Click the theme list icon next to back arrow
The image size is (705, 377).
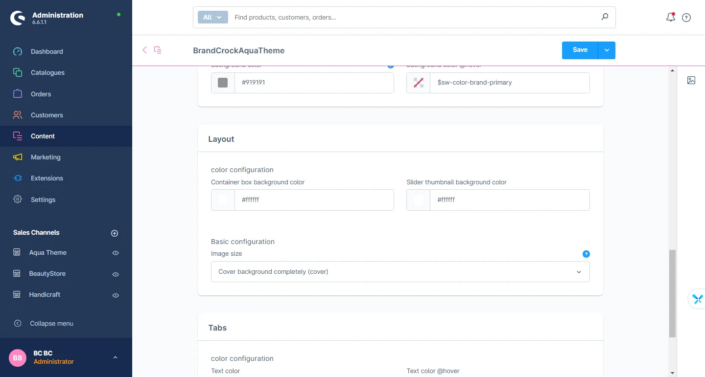pos(158,50)
